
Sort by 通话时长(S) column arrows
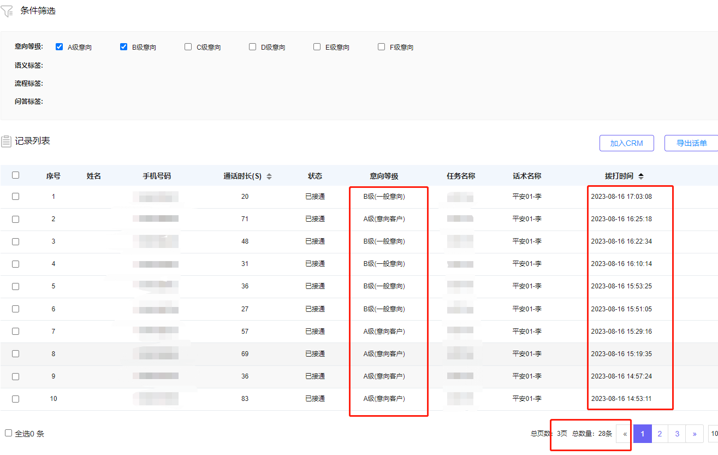pos(269,176)
